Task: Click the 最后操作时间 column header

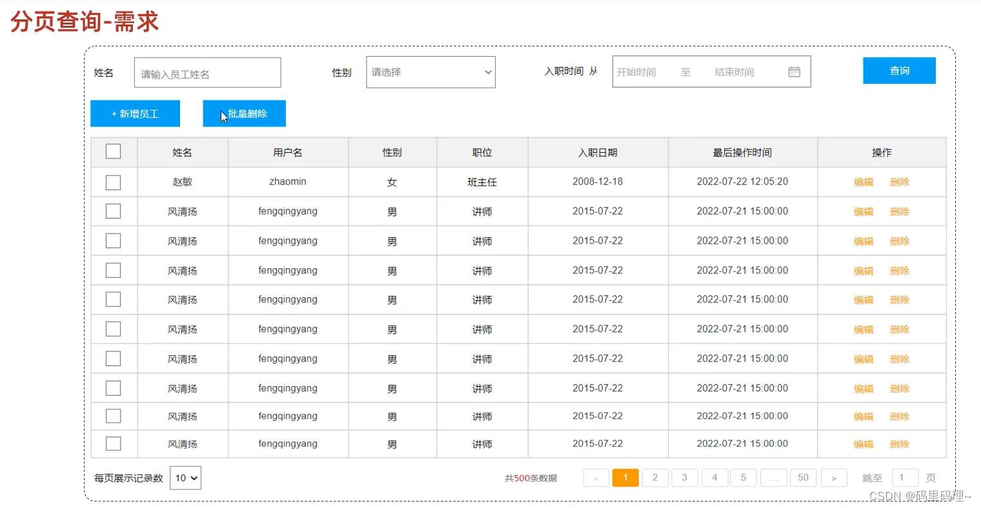Action: click(x=742, y=153)
